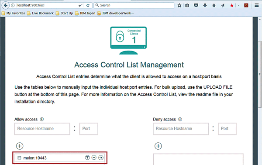Go to the browser home page icon

214,5
